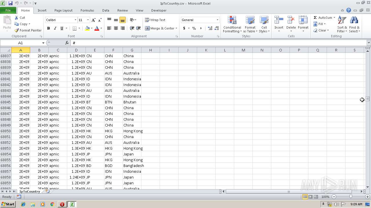Align text to the left

tap(109, 28)
